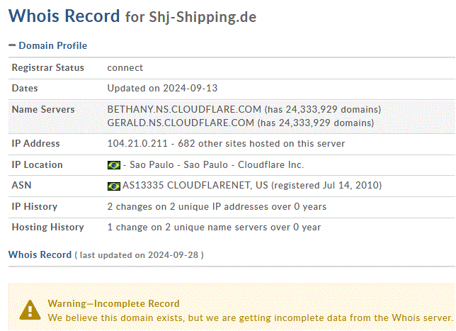Click the connect registrar status value

point(125,68)
